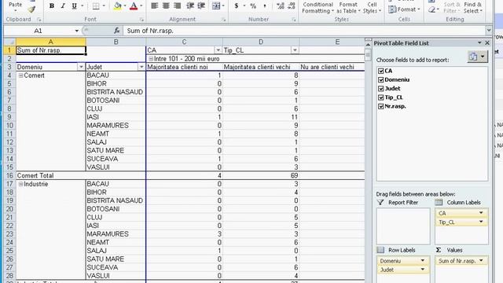Decrease indent of cell content
The height and width of the screenshot is (283, 503).
pos(190,6)
